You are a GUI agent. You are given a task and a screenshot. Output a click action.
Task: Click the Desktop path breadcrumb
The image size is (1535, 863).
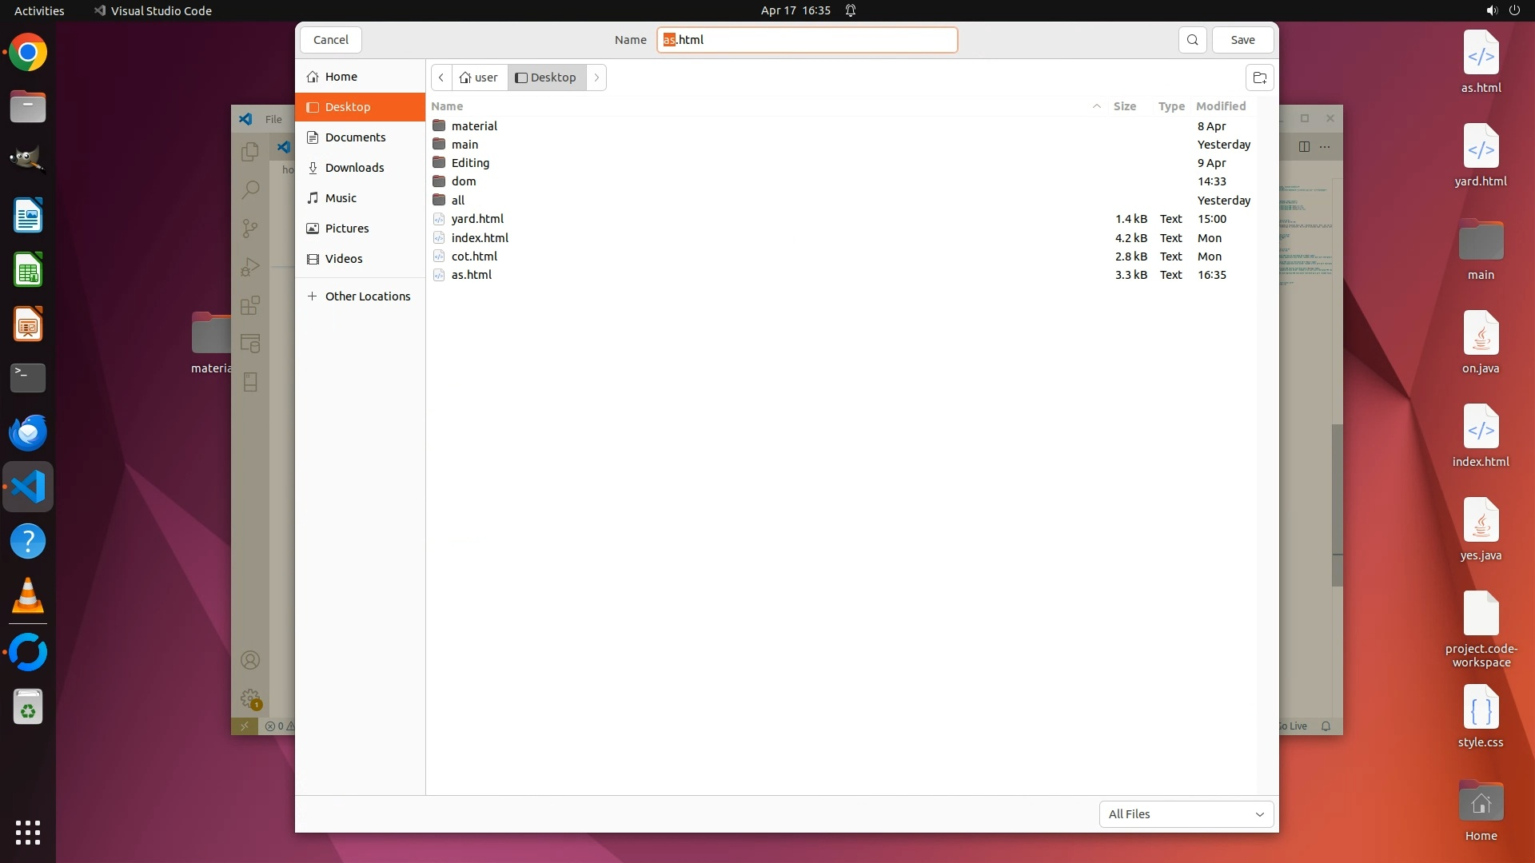click(x=547, y=78)
